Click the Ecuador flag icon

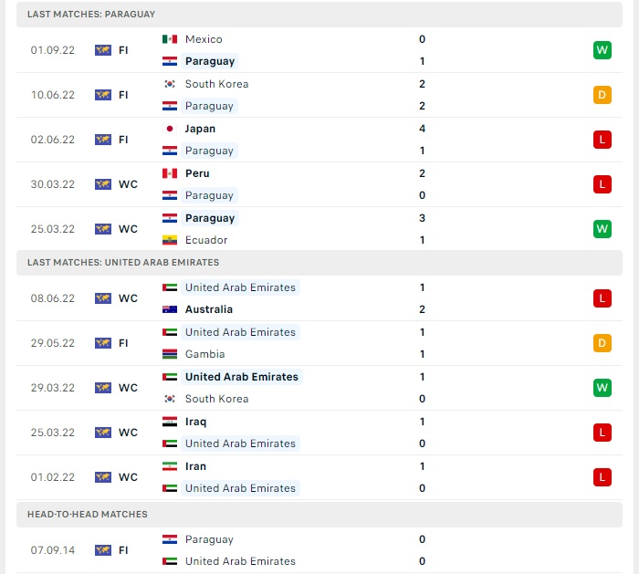pyautogui.click(x=170, y=240)
